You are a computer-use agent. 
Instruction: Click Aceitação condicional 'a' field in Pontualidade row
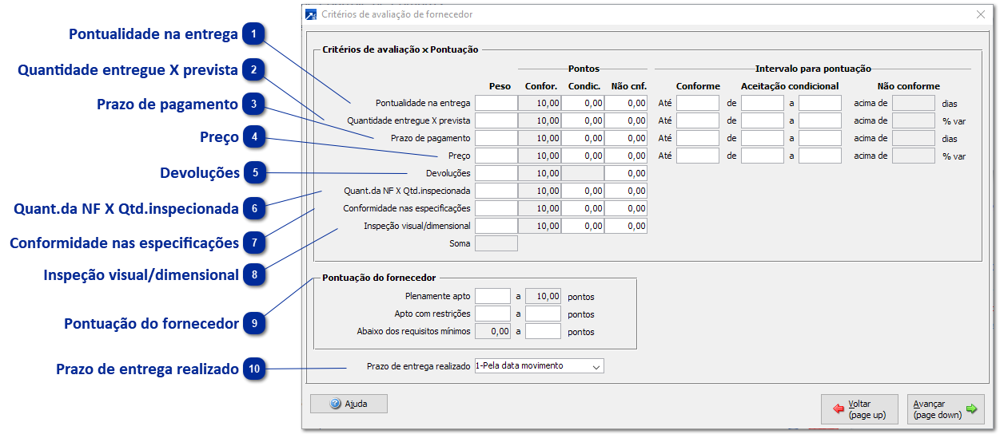(x=820, y=103)
